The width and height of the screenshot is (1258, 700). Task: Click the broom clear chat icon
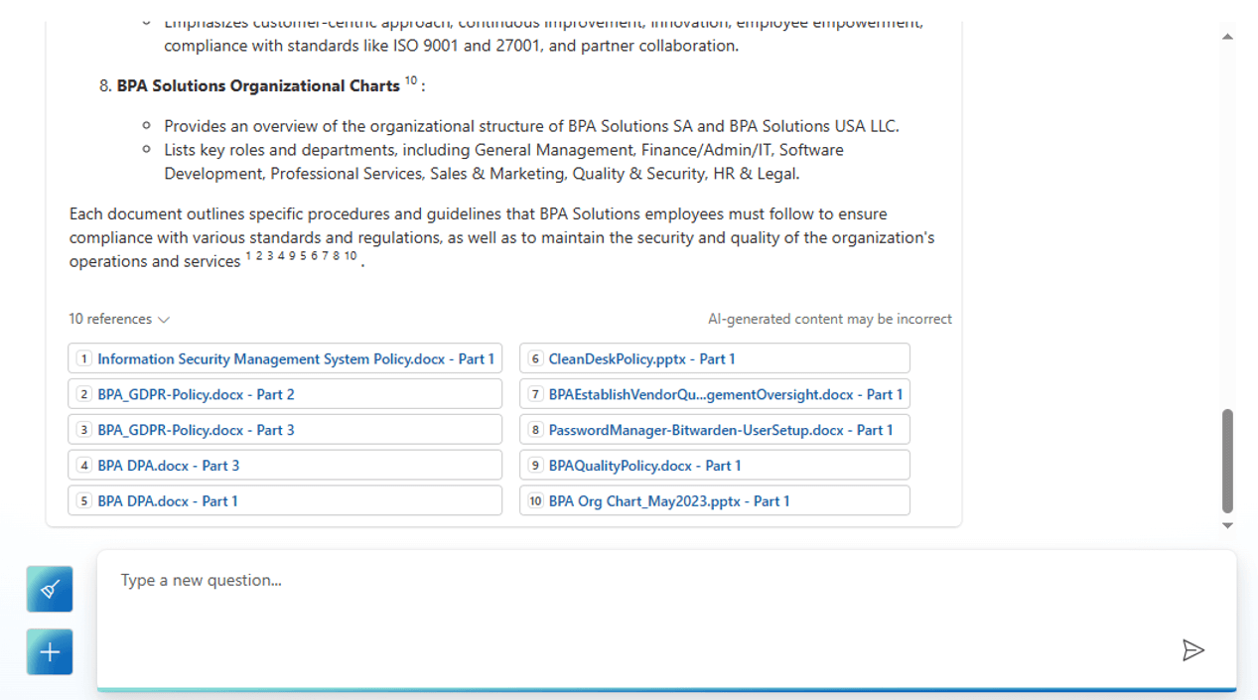[50, 589]
